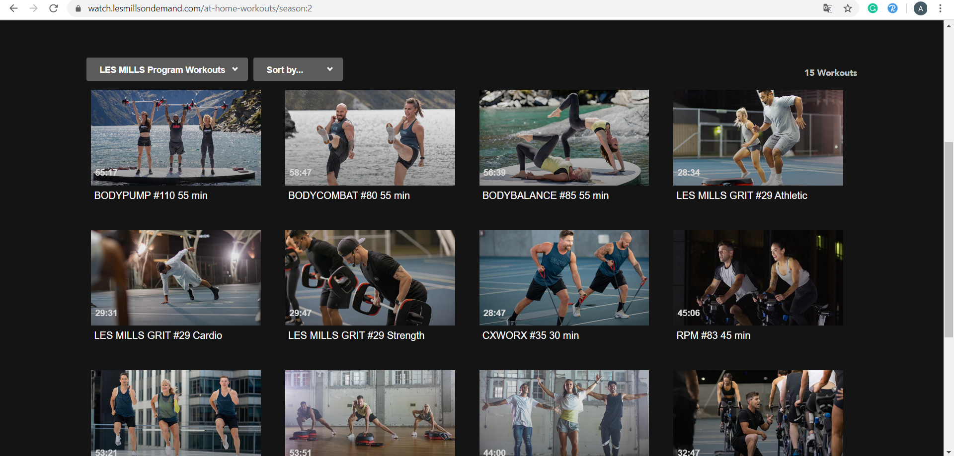The image size is (954, 456).
Task: Open the BODYBALANCE #85 thumbnail
Action: [564, 137]
